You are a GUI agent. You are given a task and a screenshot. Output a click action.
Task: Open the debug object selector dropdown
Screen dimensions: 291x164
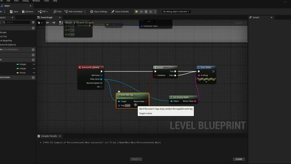point(176,11)
